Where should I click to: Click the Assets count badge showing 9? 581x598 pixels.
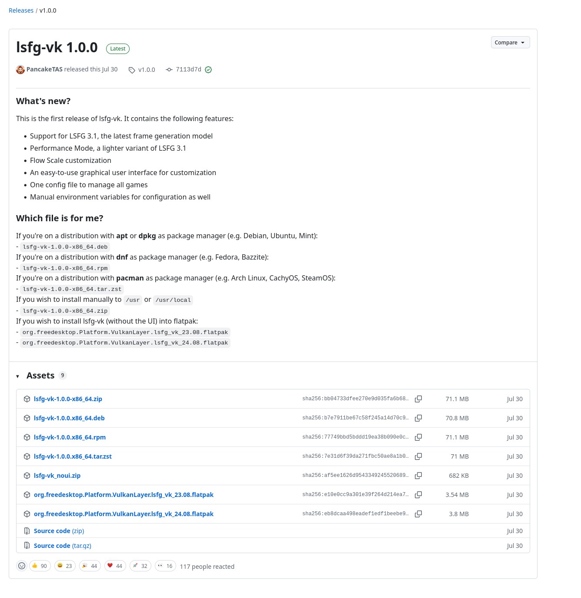(x=63, y=375)
